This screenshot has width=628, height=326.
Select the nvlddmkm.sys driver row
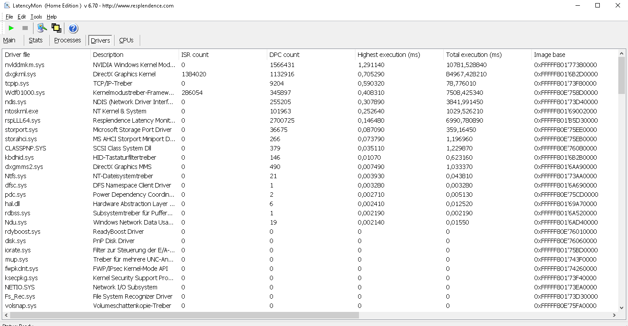point(310,65)
